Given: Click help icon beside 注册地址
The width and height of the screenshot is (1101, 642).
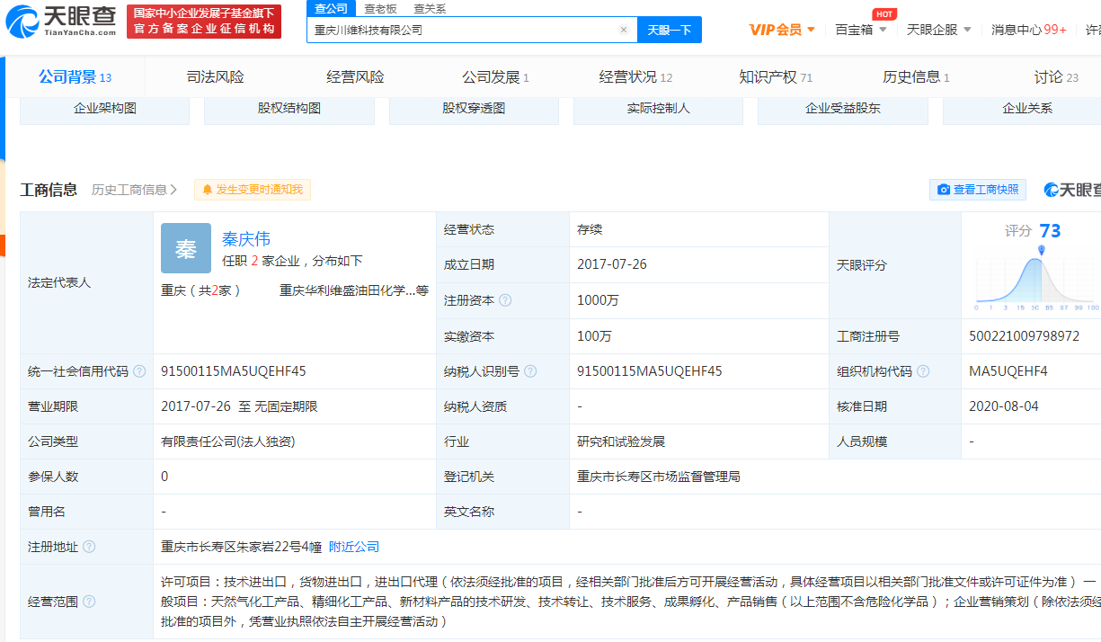Looking at the screenshot, I should [89, 547].
